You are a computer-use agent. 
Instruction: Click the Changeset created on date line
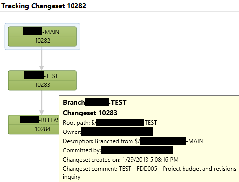(x=121, y=160)
